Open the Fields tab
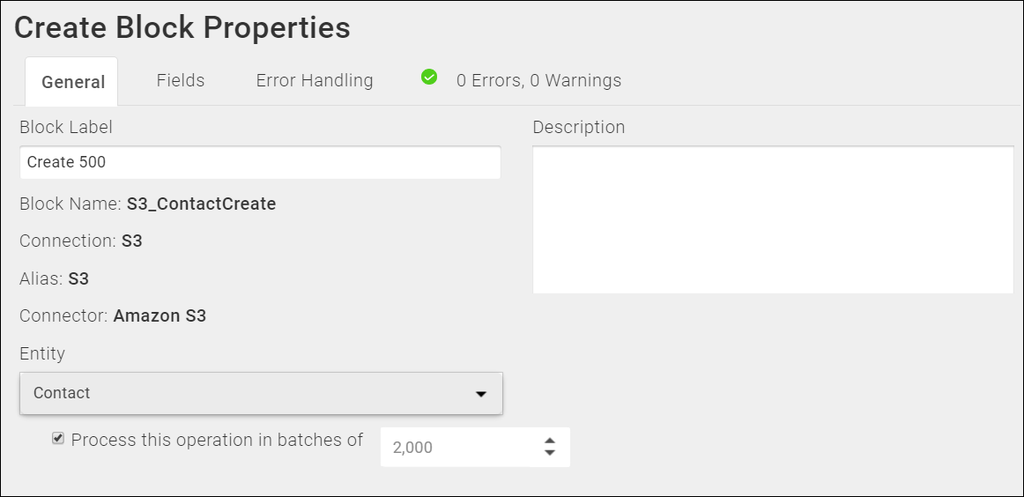1024x497 pixels. click(181, 80)
